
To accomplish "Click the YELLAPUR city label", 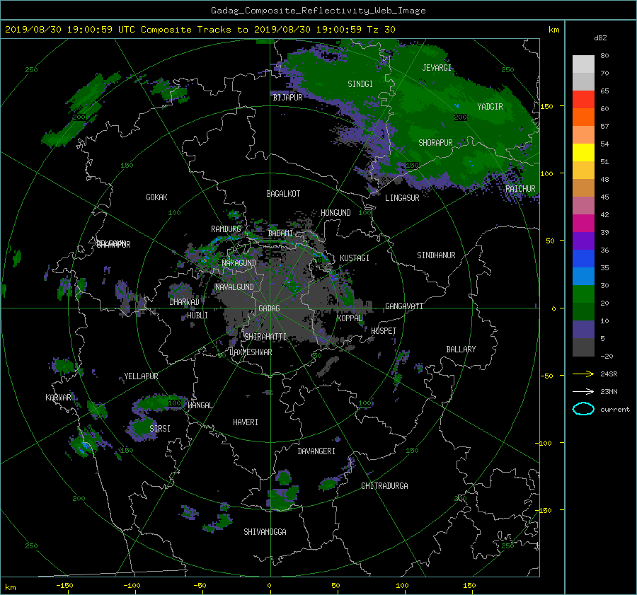I will click(141, 376).
